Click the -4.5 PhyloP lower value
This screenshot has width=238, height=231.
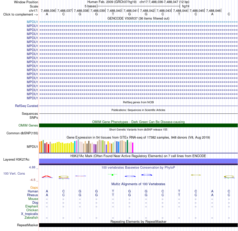tap(33, 180)
